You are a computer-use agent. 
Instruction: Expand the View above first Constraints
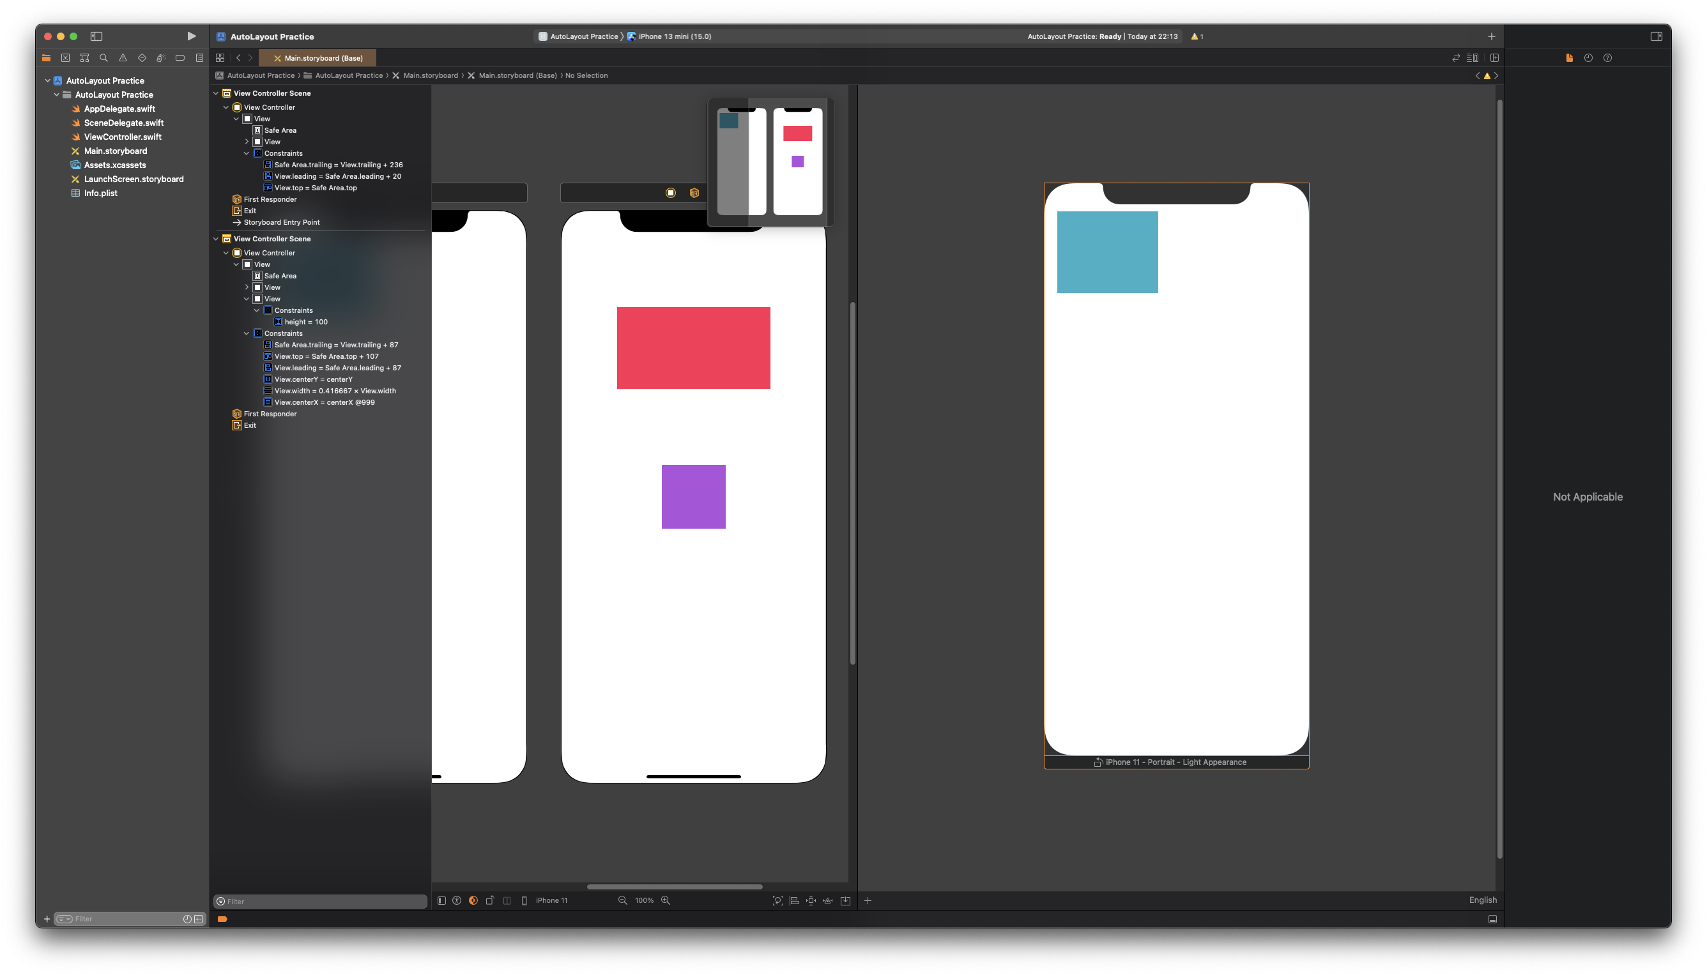(x=247, y=142)
